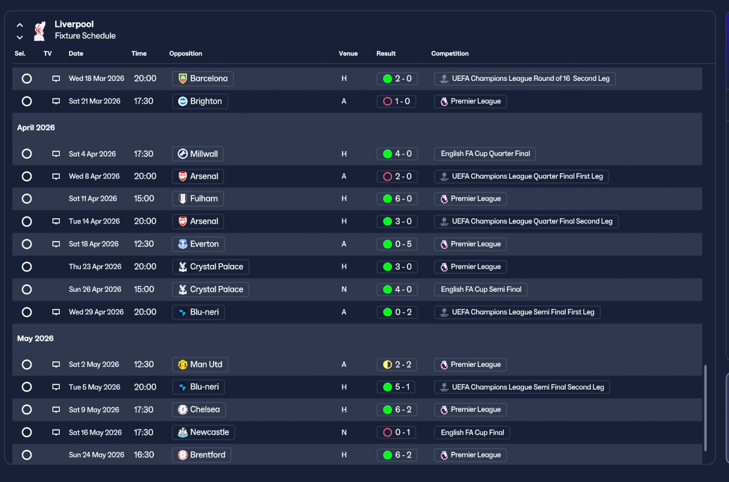Click the TV icon on the 8 Apr Arsenal fixture
Image resolution: width=729 pixels, height=482 pixels.
pyautogui.click(x=56, y=177)
